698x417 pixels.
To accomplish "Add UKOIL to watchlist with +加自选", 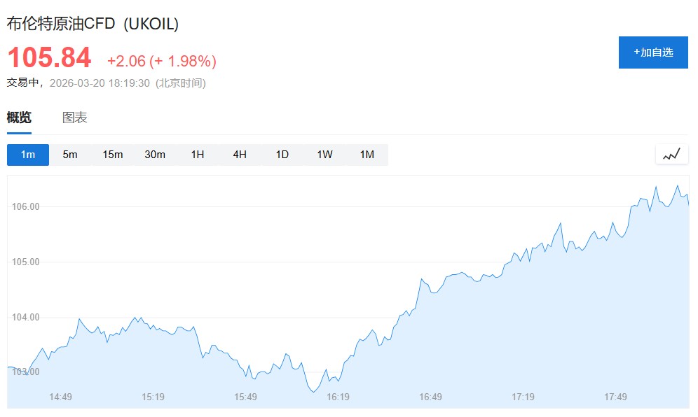I will pos(653,52).
